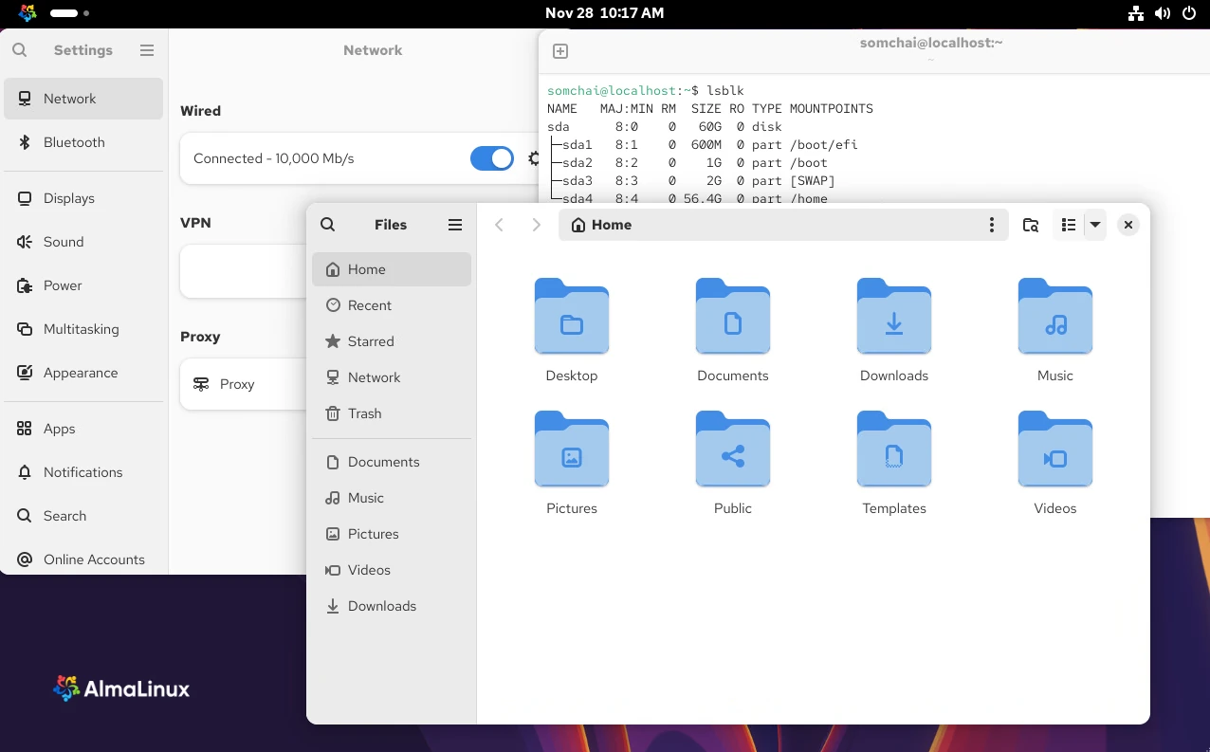The height and width of the screenshot is (752, 1210).
Task: Open the Downloads folder icon
Action: click(893, 318)
